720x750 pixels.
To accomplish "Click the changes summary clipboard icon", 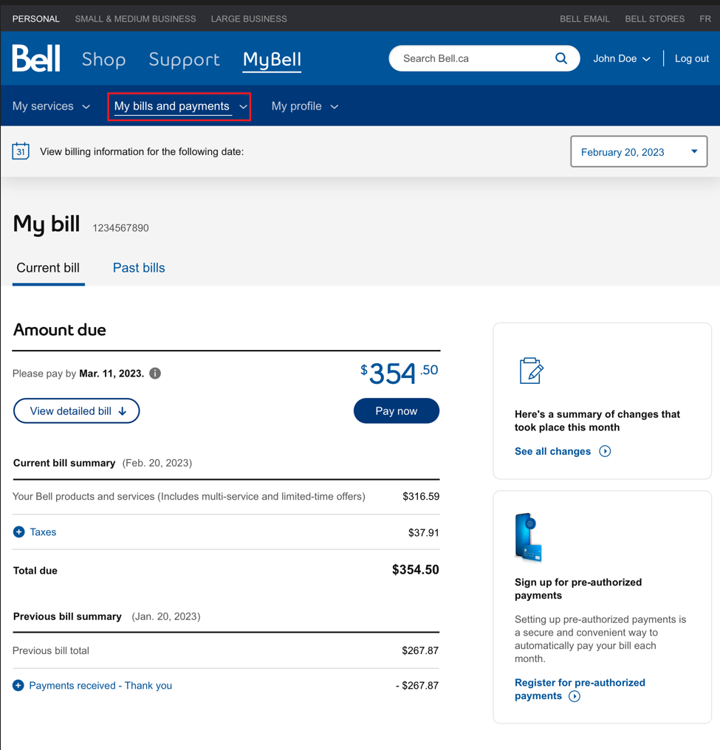I will click(531, 370).
